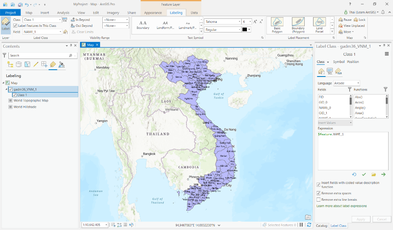393x230 pixels.
Task: Open the Field NAME_1 dropdown
Action: [60, 32]
